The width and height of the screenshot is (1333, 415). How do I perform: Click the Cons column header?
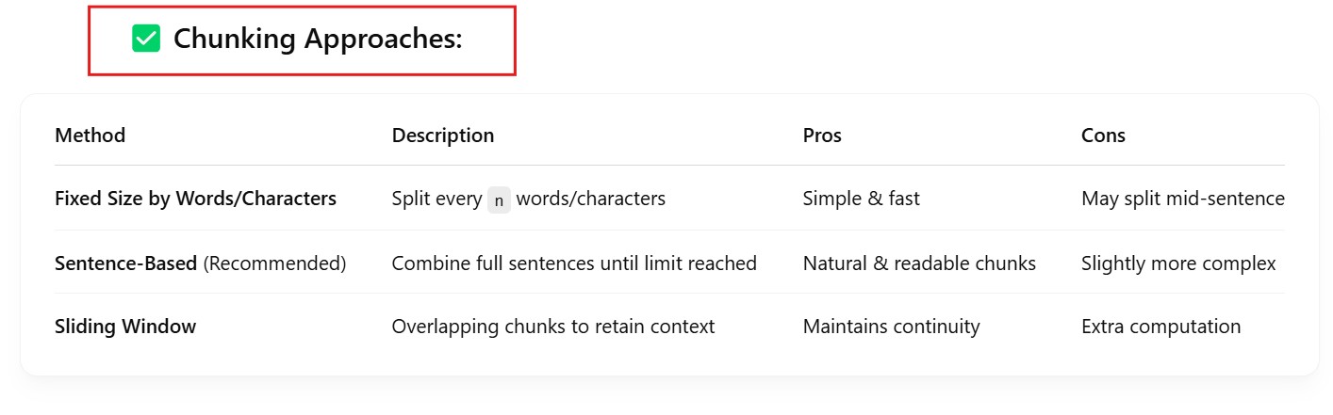click(1103, 136)
